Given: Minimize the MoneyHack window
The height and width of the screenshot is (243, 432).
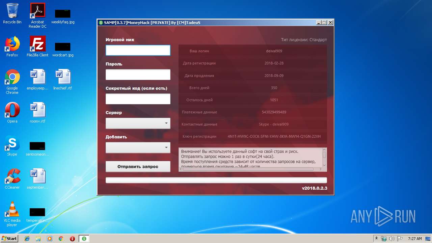Looking at the screenshot, I should coord(319,23).
